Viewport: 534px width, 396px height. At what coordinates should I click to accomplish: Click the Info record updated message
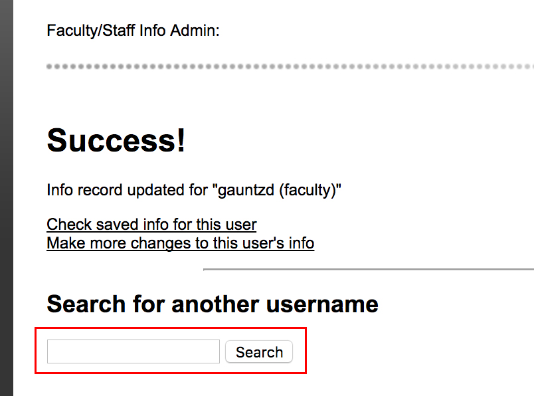tap(194, 190)
